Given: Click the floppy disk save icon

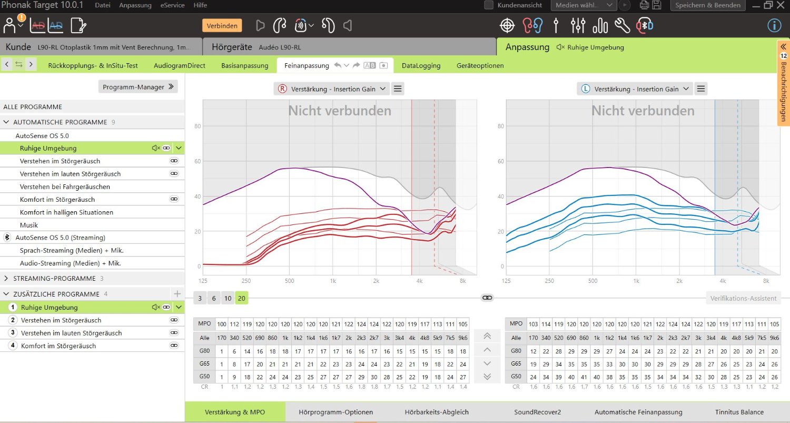Looking at the screenshot, I should (x=657, y=5).
